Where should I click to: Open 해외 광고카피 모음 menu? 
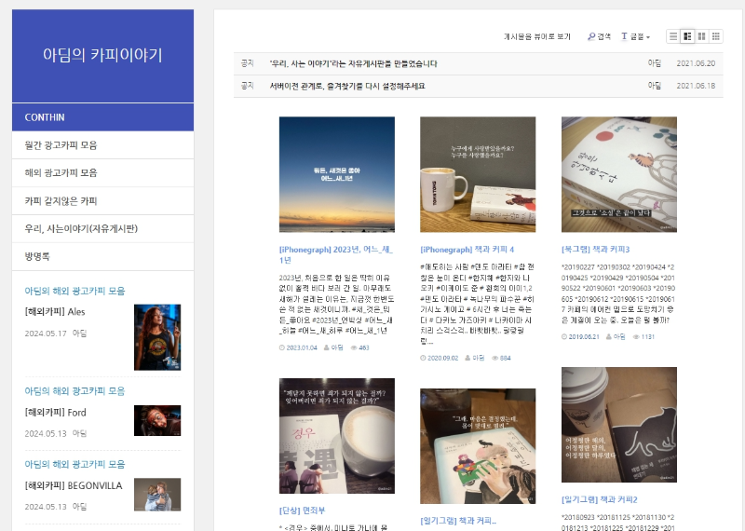click(x=102, y=173)
